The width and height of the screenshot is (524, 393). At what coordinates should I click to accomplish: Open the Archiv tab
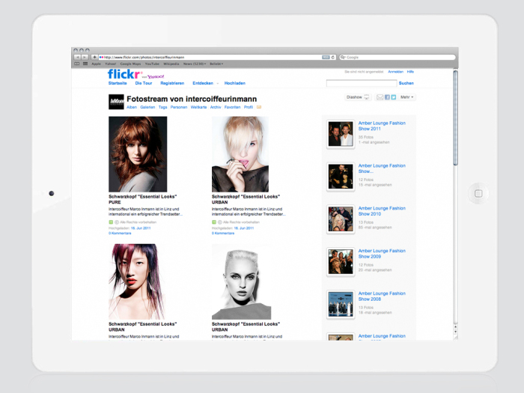click(216, 107)
